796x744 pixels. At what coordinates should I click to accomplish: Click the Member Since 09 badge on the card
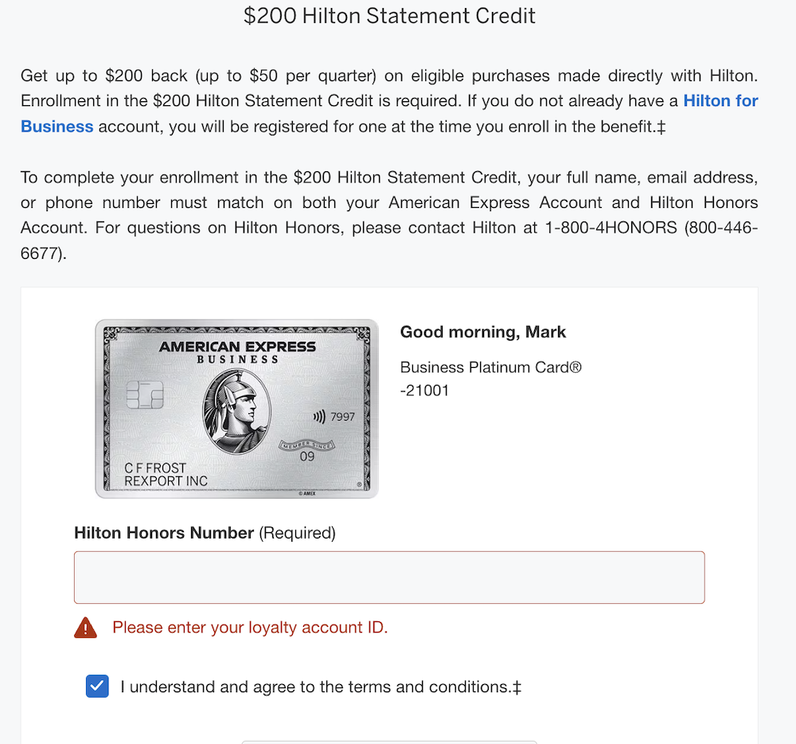(x=306, y=449)
